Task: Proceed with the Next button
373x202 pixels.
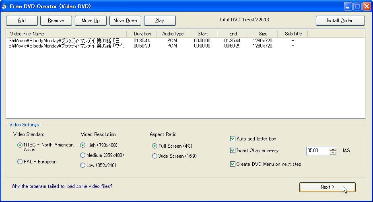Action: pyautogui.click(x=327, y=187)
